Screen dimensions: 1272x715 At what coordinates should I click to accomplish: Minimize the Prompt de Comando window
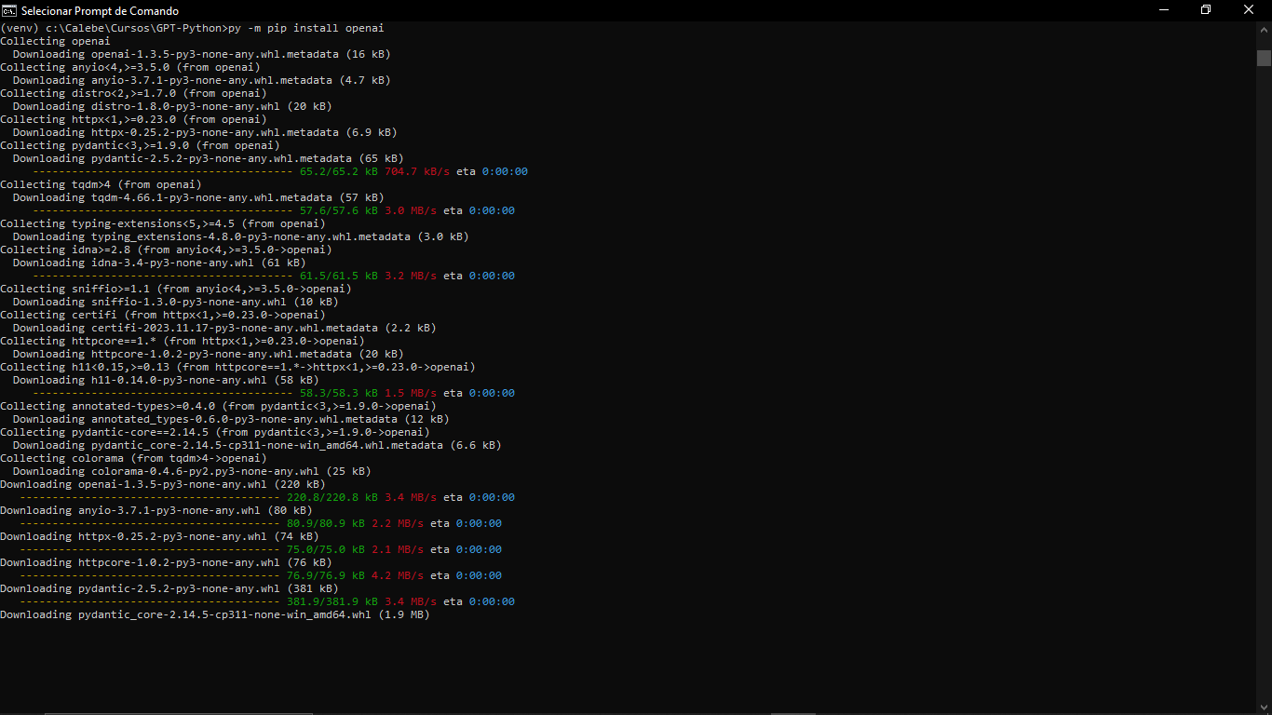click(1164, 10)
